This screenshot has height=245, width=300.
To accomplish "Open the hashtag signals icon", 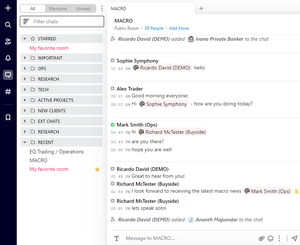I will [8, 92].
